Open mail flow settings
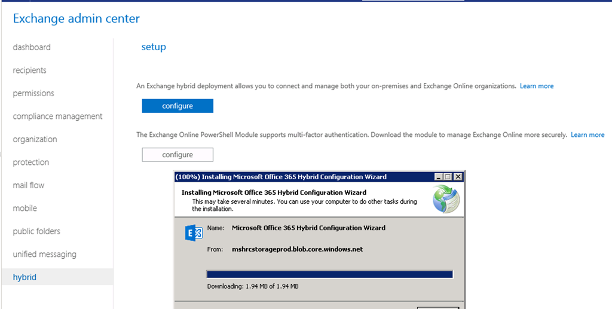This screenshot has height=309, width=612. click(29, 185)
